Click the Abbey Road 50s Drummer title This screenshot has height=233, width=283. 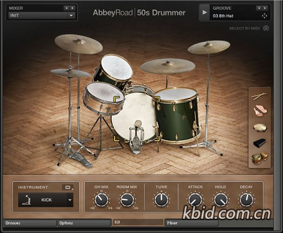(139, 13)
